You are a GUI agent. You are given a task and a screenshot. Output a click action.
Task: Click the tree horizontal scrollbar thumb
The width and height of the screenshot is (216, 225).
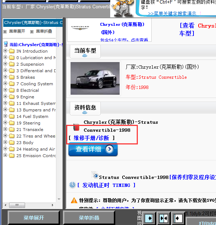point(17,205)
